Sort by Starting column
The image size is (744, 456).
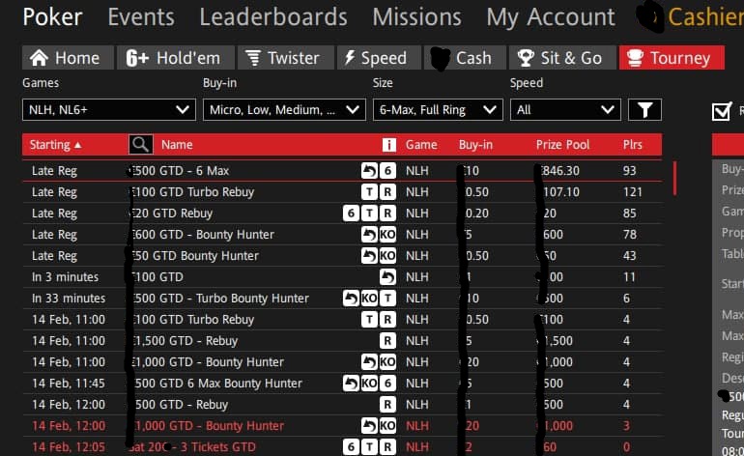55,145
